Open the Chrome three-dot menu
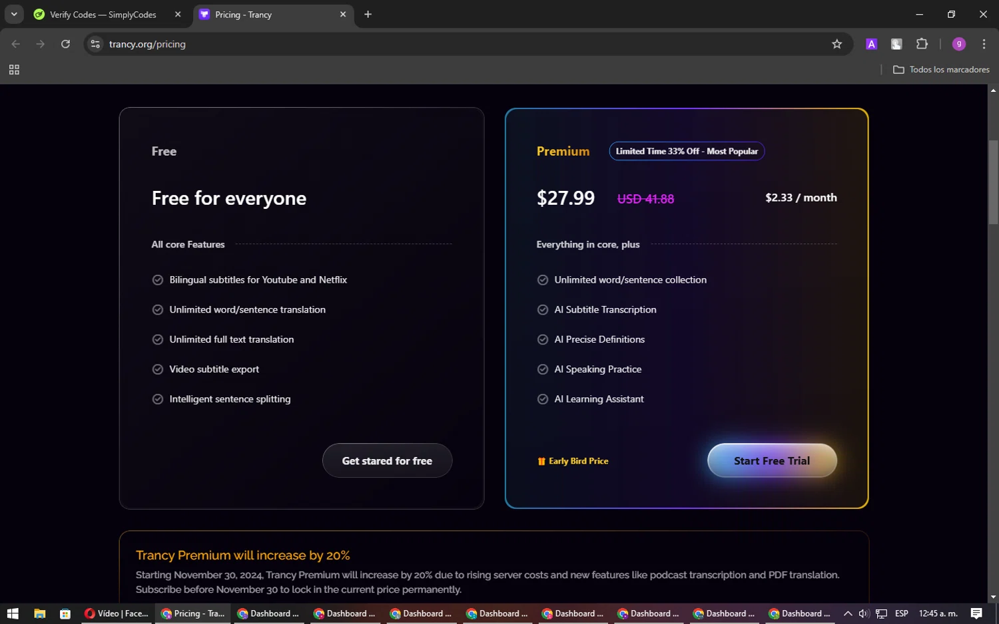The height and width of the screenshot is (624, 999). tap(984, 44)
